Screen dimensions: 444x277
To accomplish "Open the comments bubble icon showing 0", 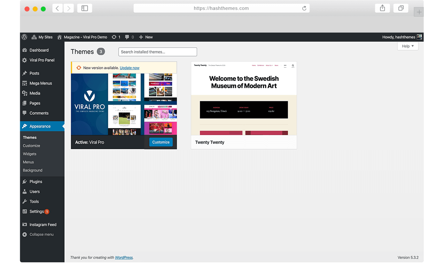I will 127,37.
